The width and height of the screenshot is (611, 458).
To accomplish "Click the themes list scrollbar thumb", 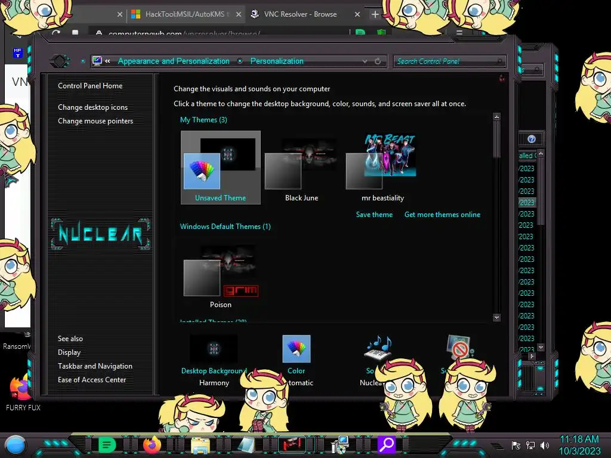I will coord(496,140).
